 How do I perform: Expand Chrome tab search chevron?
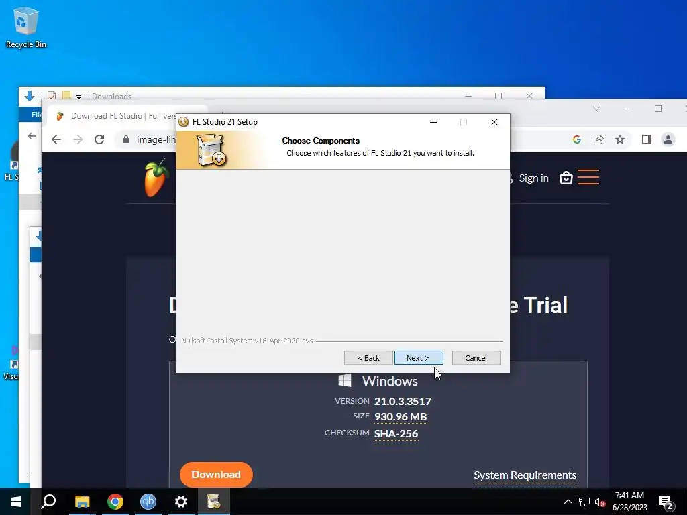pos(596,109)
